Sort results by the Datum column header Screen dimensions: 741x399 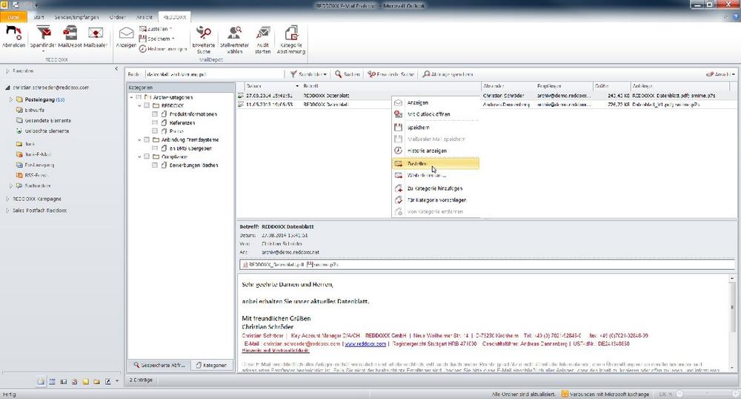point(272,86)
